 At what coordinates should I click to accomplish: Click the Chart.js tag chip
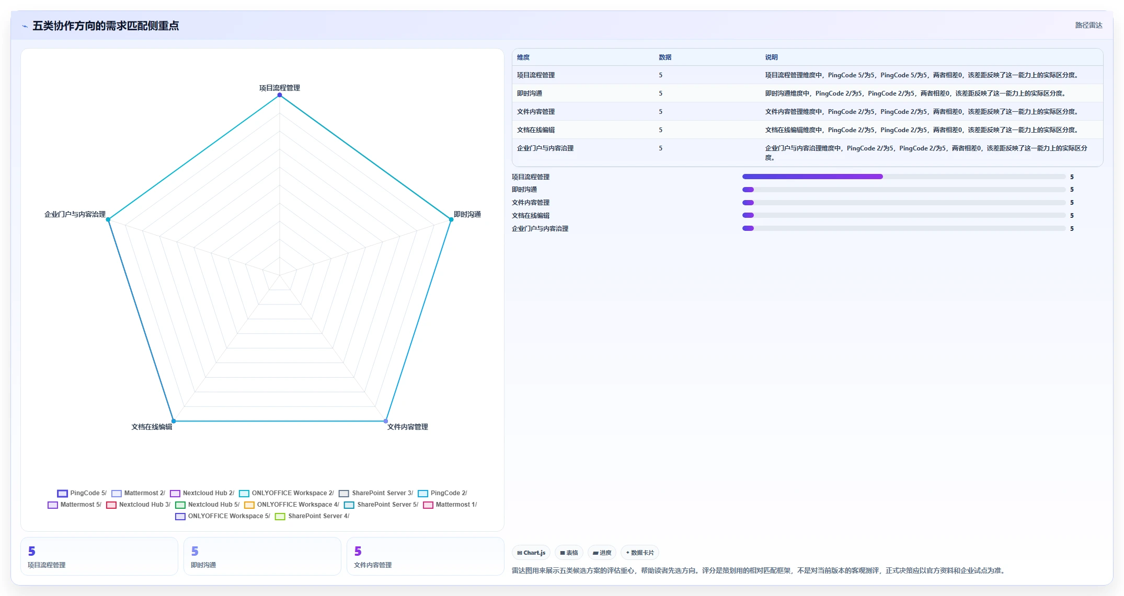(531, 553)
